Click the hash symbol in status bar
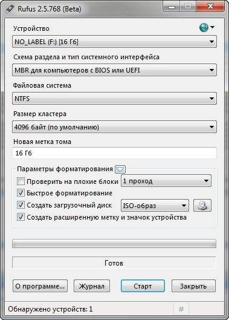229x320 pixels. 181,309
